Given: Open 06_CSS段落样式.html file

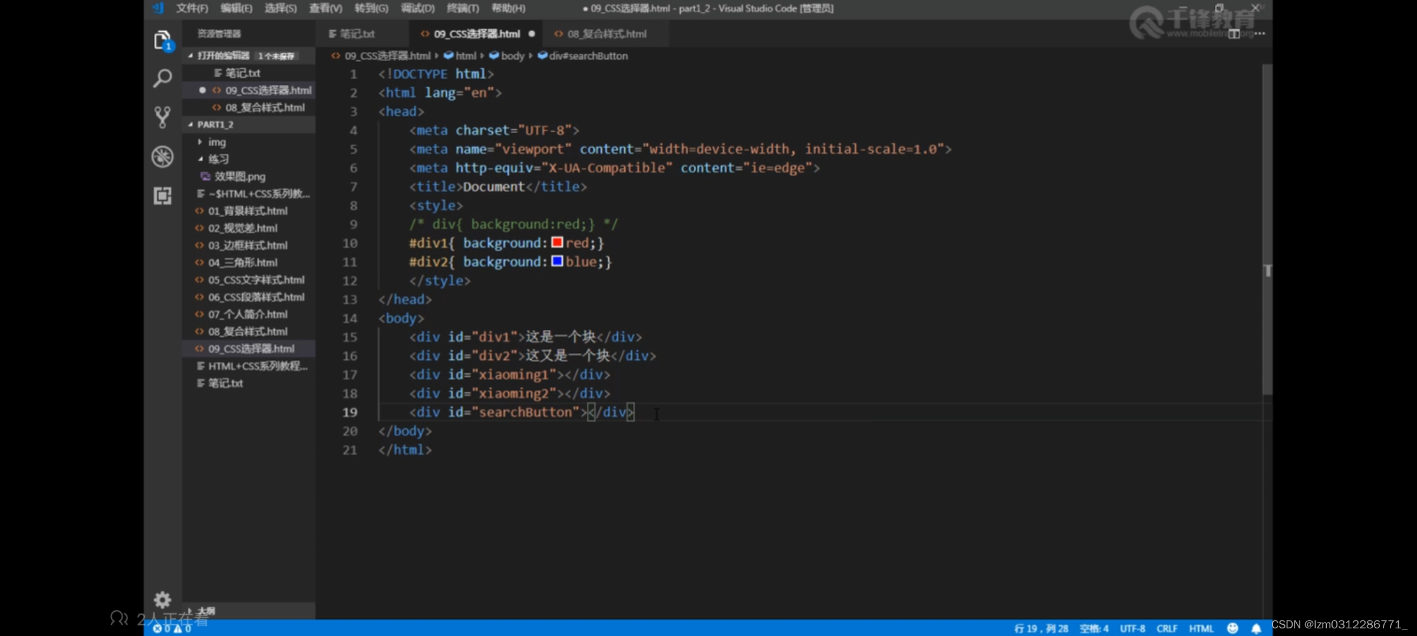Looking at the screenshot, I should 249,297.
